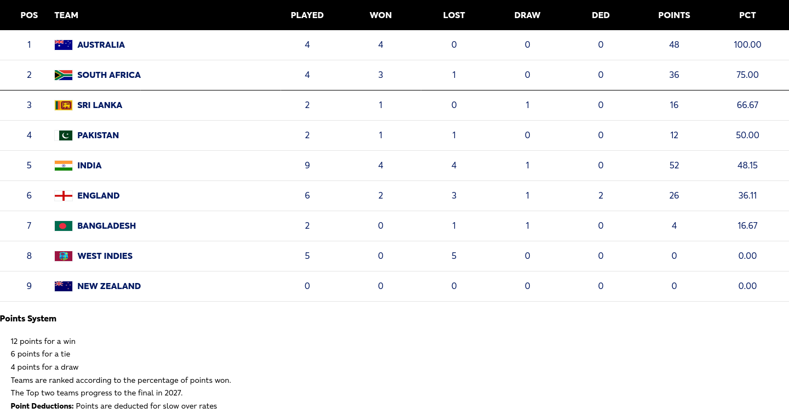789x413 pixels.
Task: Click the POINTS column header
Action: (674, 15)
